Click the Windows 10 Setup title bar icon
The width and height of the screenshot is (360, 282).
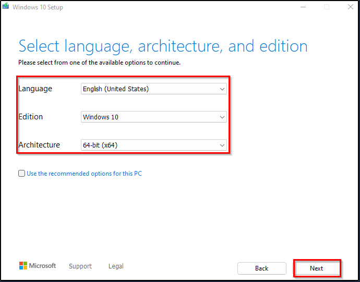[6, 6]
